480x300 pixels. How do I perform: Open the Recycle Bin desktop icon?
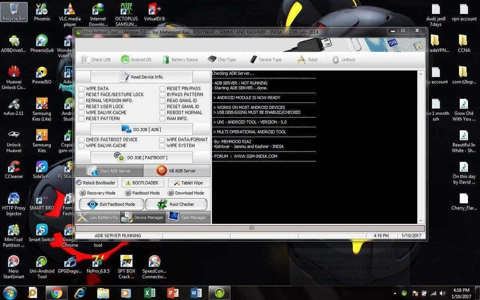[14, 12]
